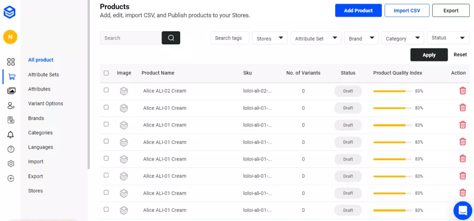Expand the Stores filter dropdown
This screenshot has width=474, height=221.
pyautogui.click(x=270, y=38)
